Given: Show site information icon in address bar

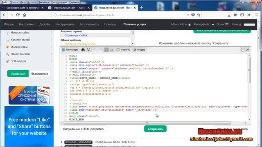Looking at the screenshot, I should click(55, 15).
